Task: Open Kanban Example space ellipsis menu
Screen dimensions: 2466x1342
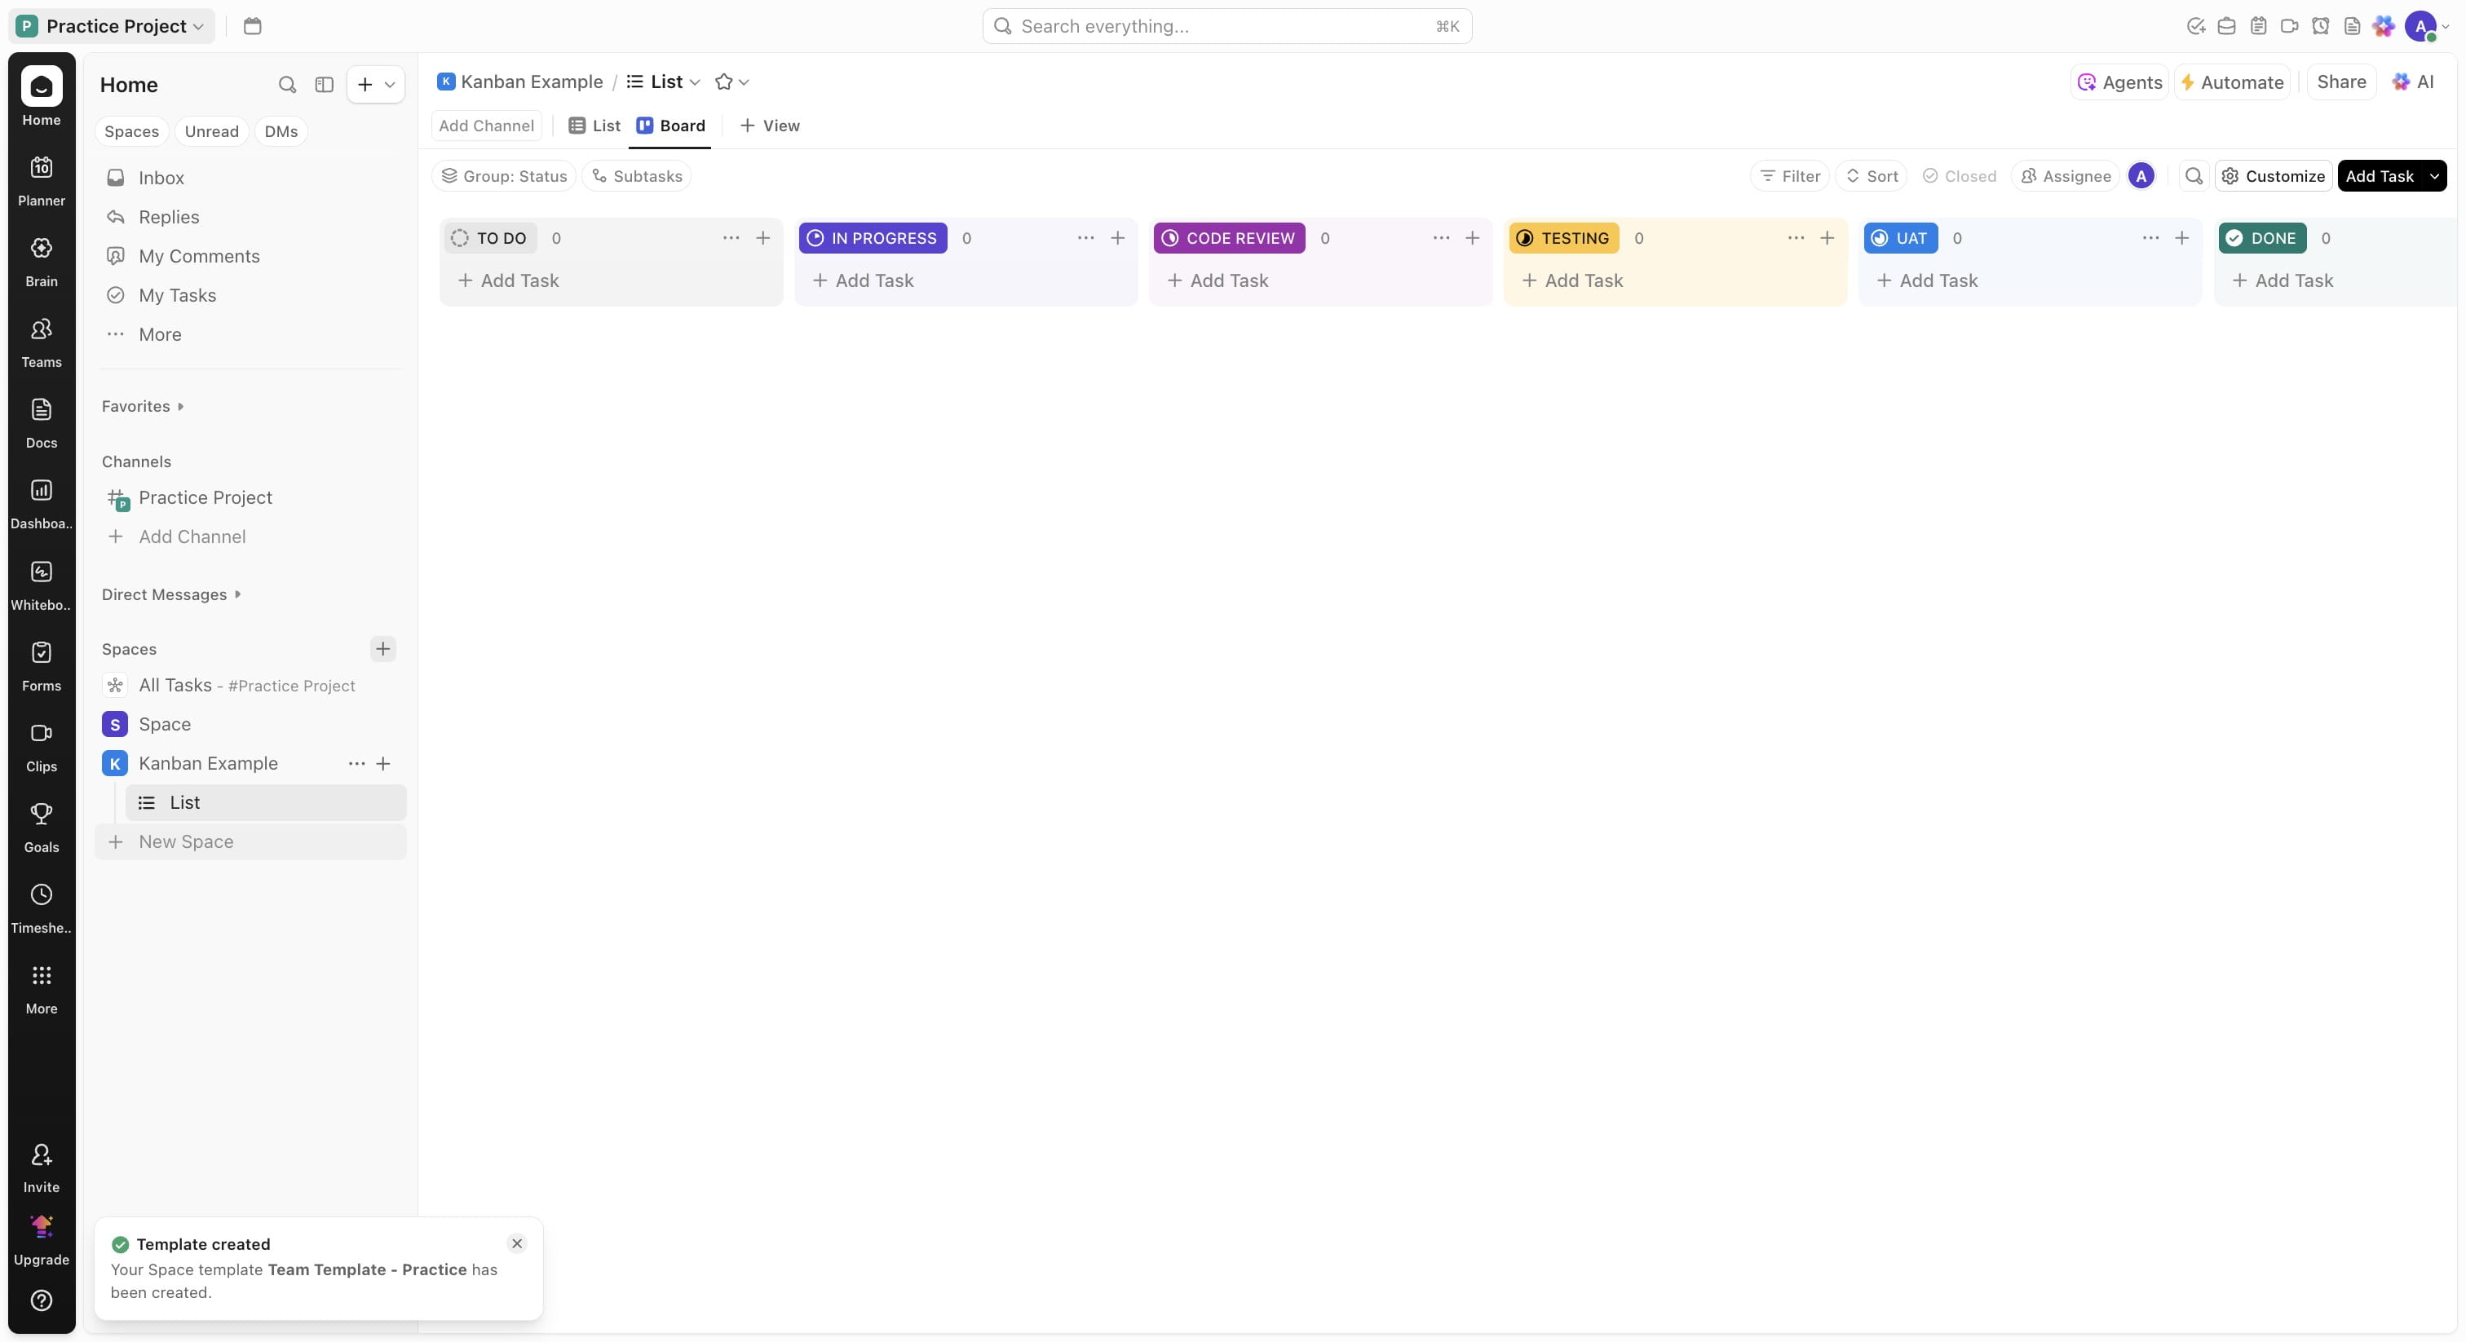Action: tap(357, 764)
